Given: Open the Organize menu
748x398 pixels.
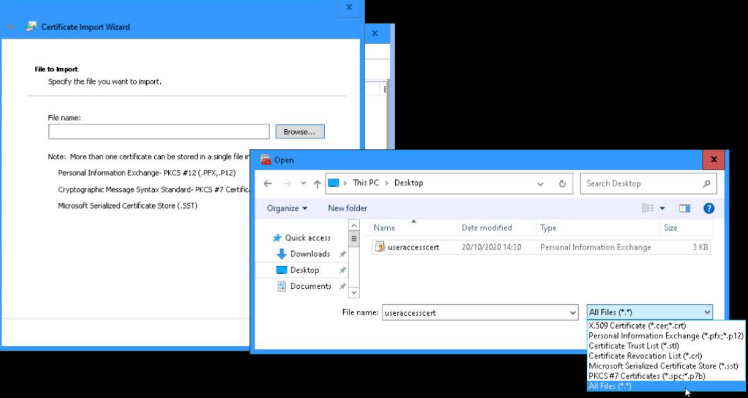Looking at the screenshot, I should 287,208.
